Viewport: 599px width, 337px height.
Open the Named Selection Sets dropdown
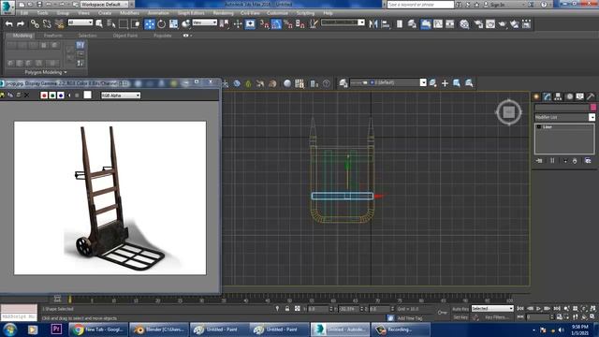pos(343,22)
